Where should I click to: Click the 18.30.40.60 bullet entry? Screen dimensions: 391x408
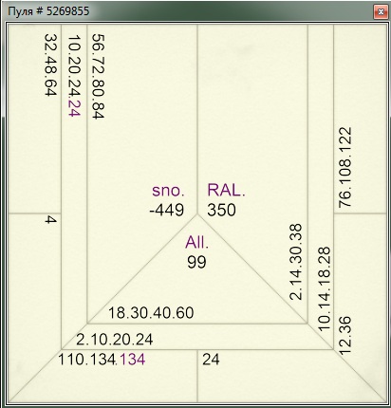coord(151,313)
